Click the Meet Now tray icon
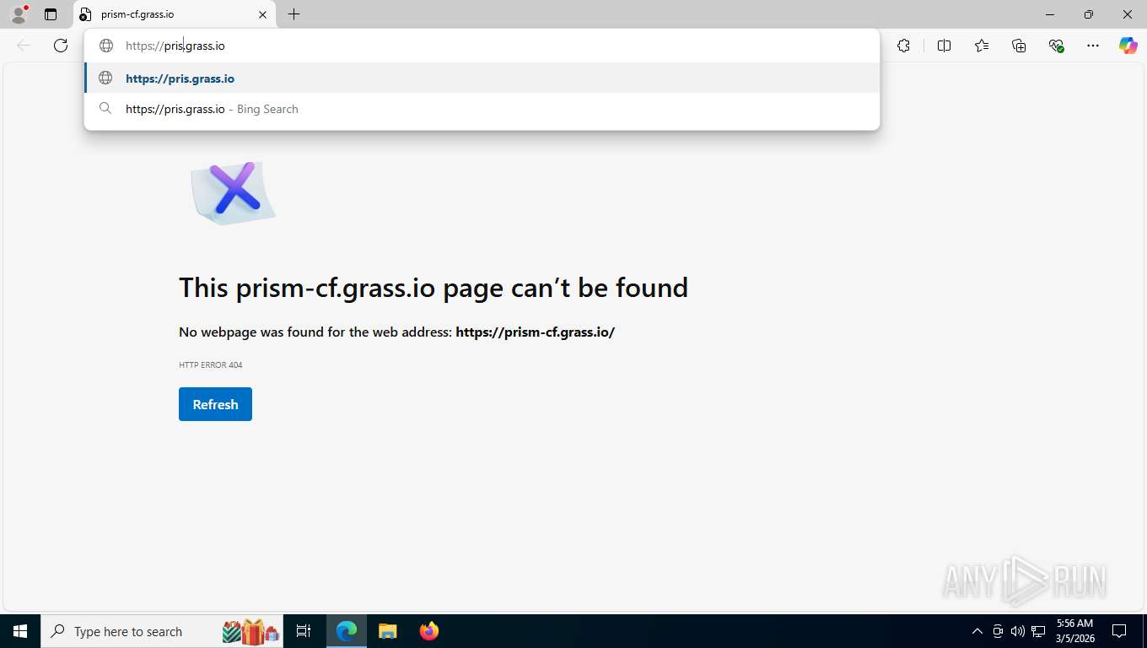 click(x=998, y=631)
